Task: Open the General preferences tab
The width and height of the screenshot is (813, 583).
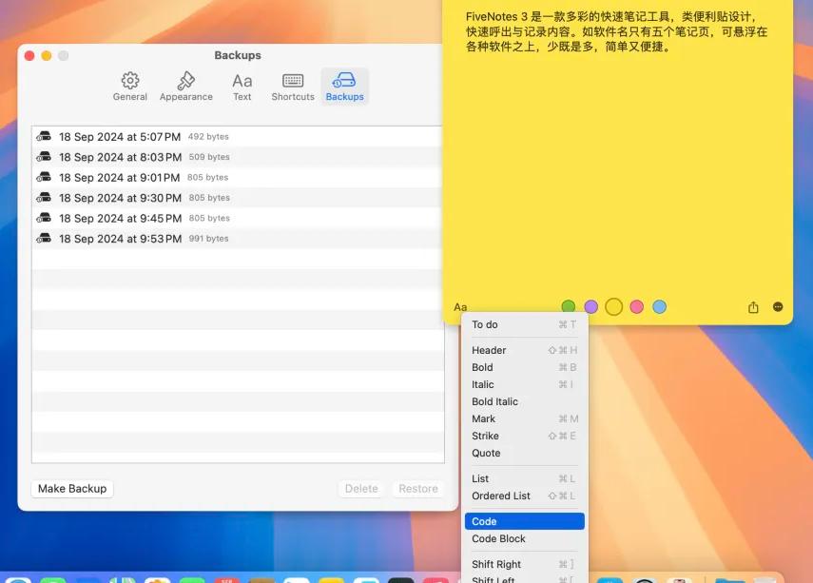Action: tap(130, 86)
